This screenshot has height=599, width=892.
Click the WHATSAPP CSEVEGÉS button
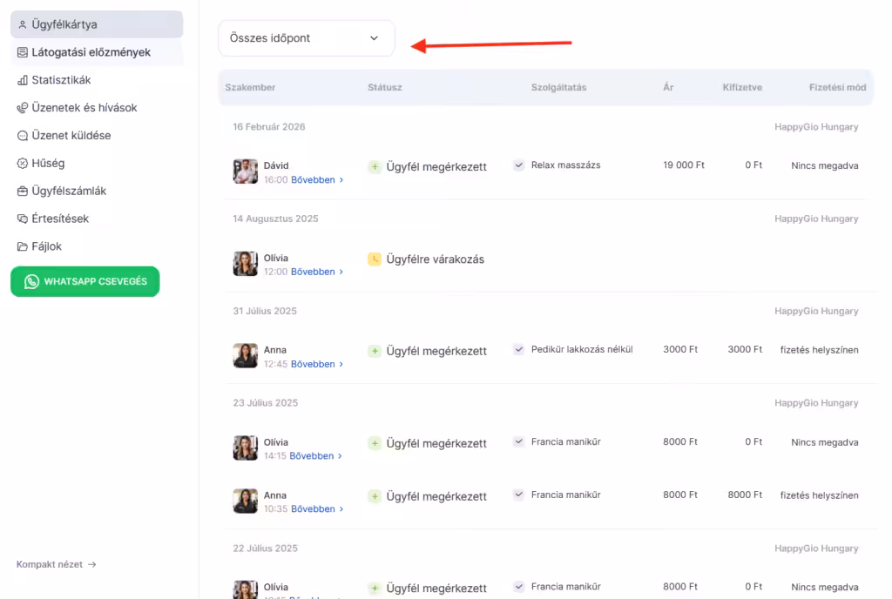pyautogui.click(x=85, y=282)
